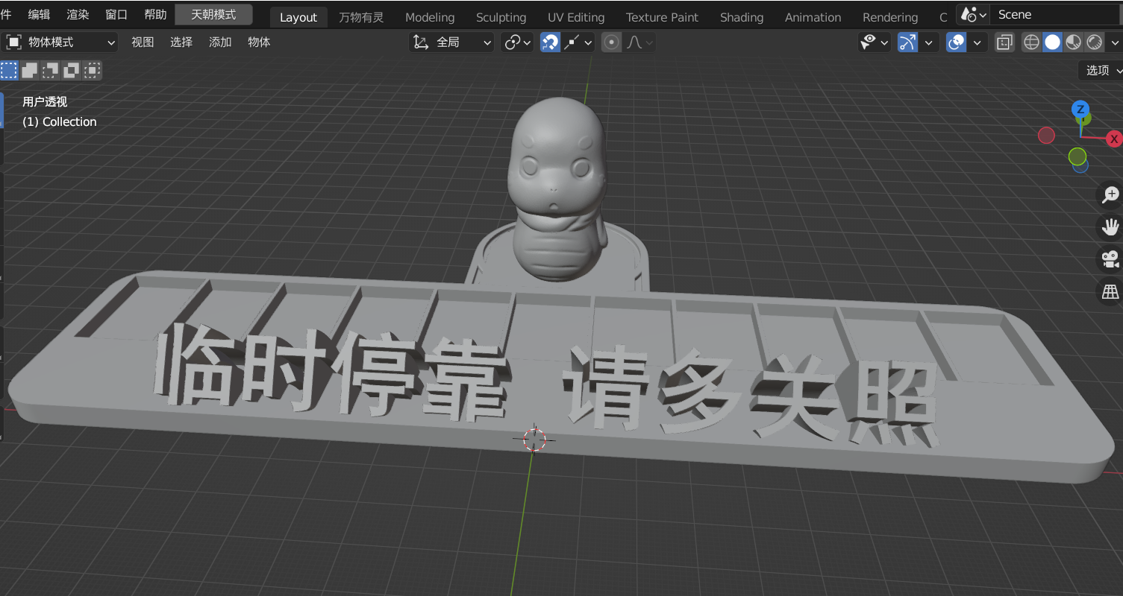Open the 渲染 menu
Image resolution: width=1123 pixels, height=596 pixels.
tap(78, 14)
